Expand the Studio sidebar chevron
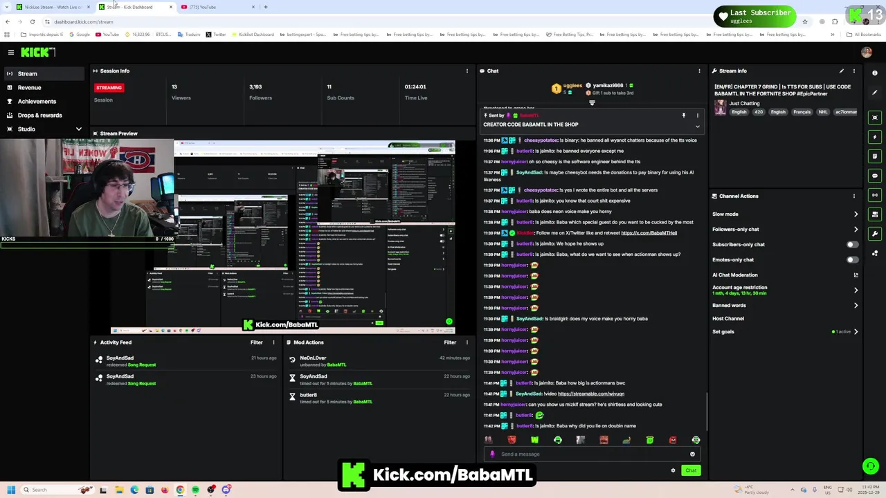This screenshot has width=886, height=498. click(78, 129)
